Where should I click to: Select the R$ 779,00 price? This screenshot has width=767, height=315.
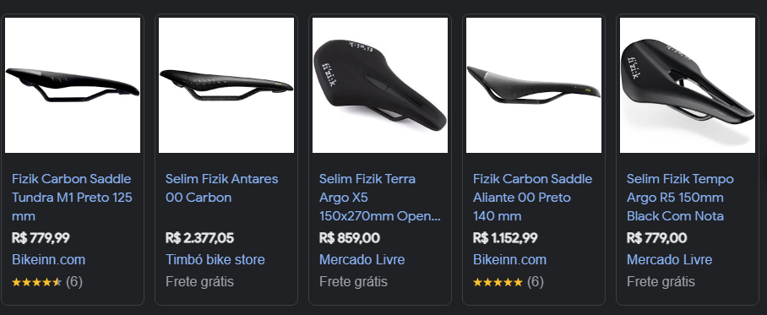656,238
